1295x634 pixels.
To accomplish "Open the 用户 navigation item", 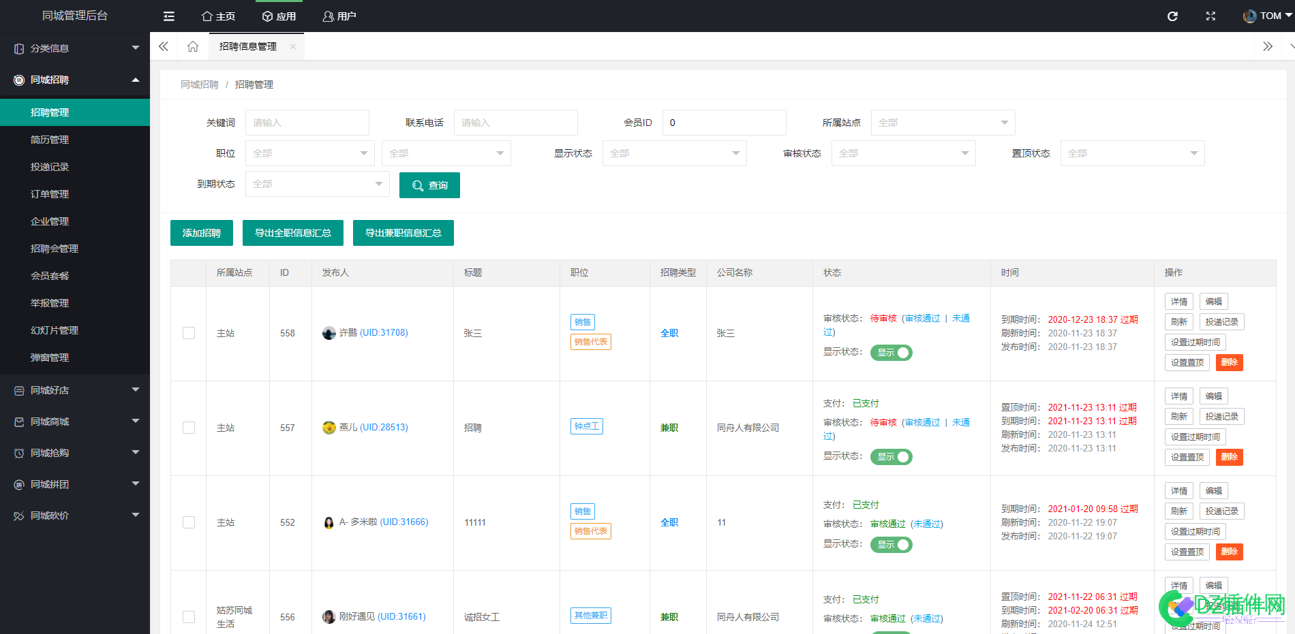I will tap(339, 16).
